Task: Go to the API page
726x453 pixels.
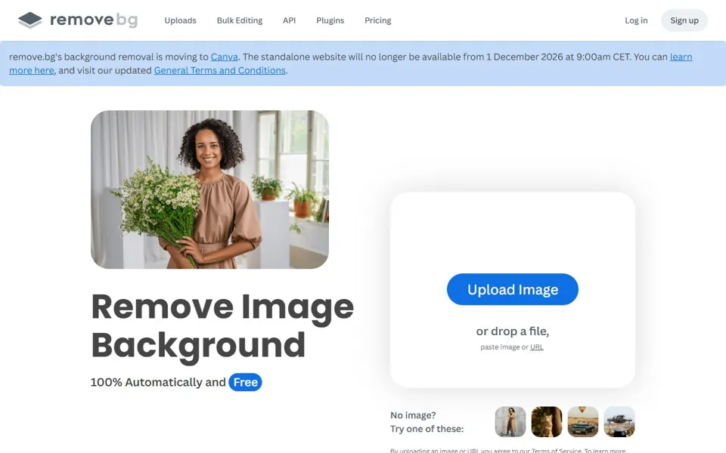Action: coord(290,20)
